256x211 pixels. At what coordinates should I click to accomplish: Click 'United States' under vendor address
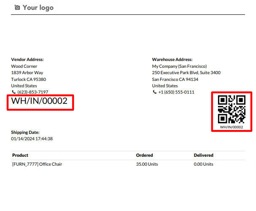tap(24, 86)
